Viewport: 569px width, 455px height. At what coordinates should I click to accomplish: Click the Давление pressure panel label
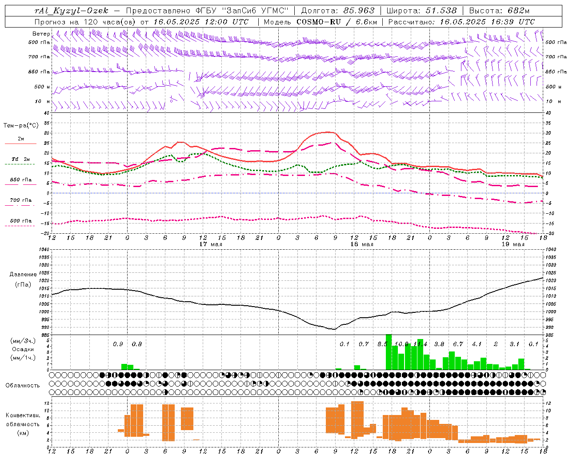click(23, 275)
